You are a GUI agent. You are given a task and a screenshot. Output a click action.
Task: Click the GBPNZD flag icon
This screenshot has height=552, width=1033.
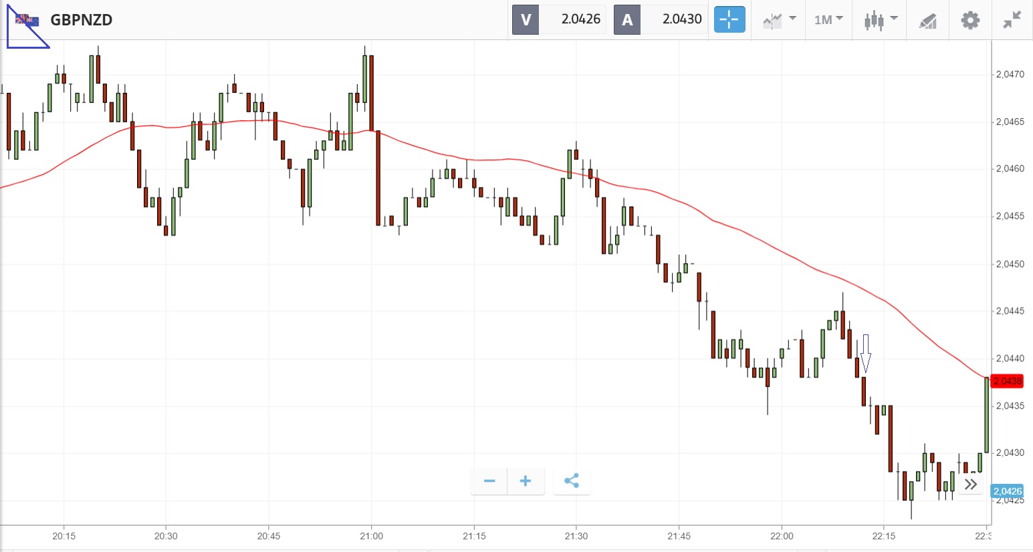(27, 20)
